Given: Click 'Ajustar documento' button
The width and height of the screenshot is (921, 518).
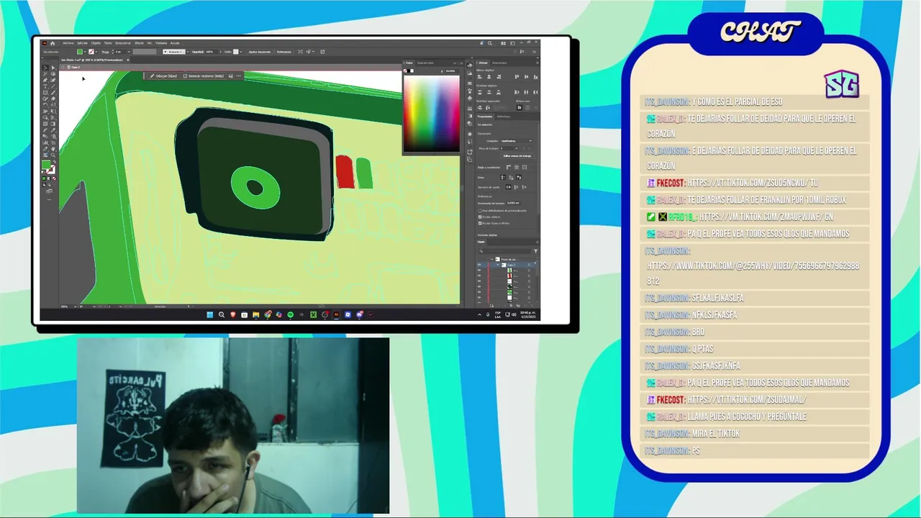Looking at the screenshot, I should pyautogui.click(x=259, y=52).
